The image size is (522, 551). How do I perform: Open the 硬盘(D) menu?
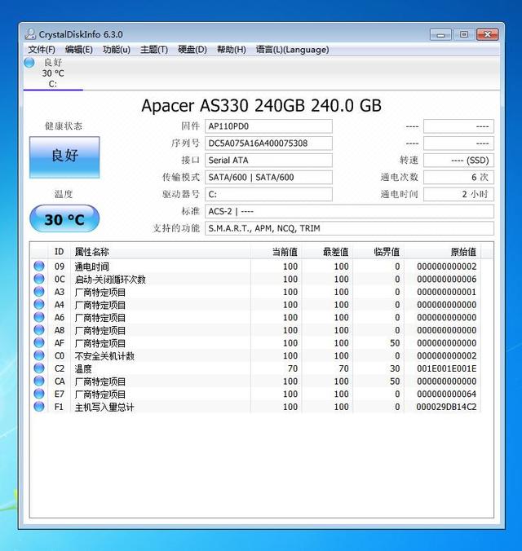pyautogui.click(x=192, y=50)
